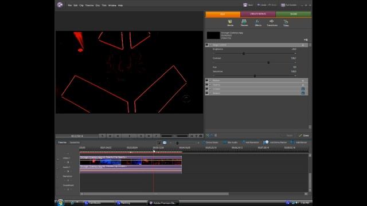367x206 pixels.
Task: Click the Contrast slider handle
Action: click(x=268, y=62)
